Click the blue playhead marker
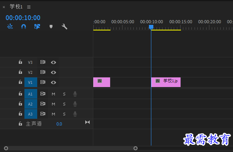Image resolution: width=233 pixels, height=152 pixels. 151,27
